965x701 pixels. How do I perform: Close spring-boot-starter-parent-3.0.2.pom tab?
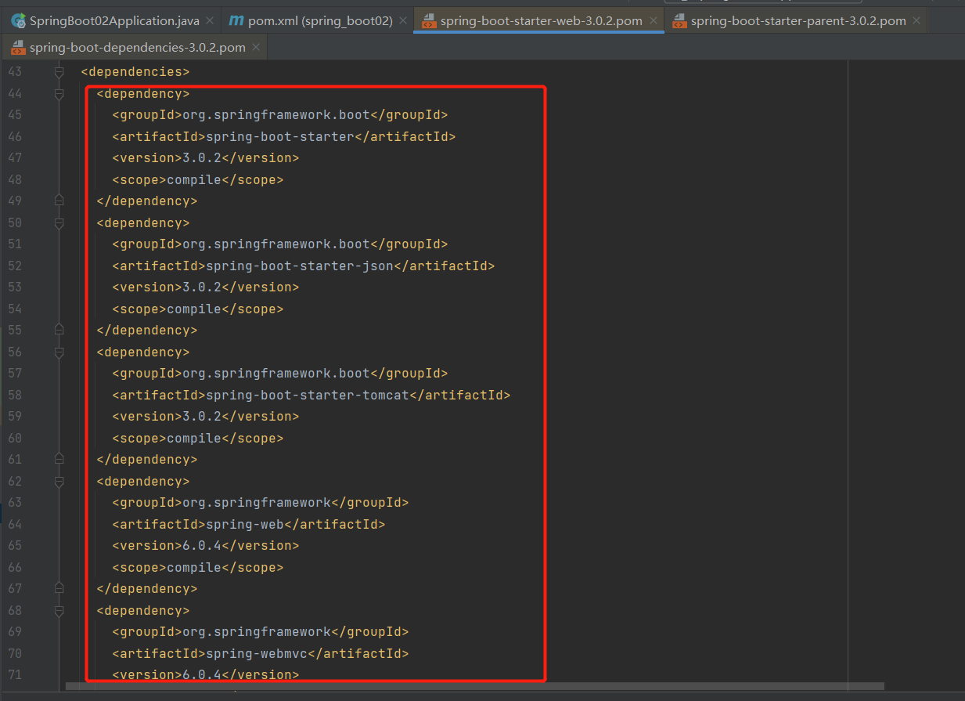pyautogui.click(x=916, y=21)
